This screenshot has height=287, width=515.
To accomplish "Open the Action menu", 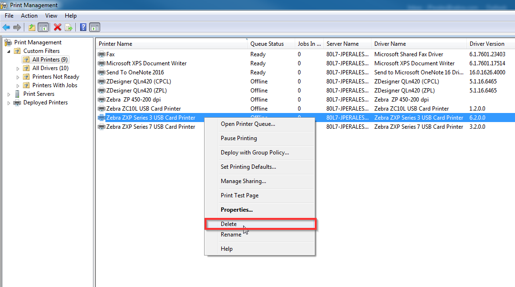I will [29, 16].
